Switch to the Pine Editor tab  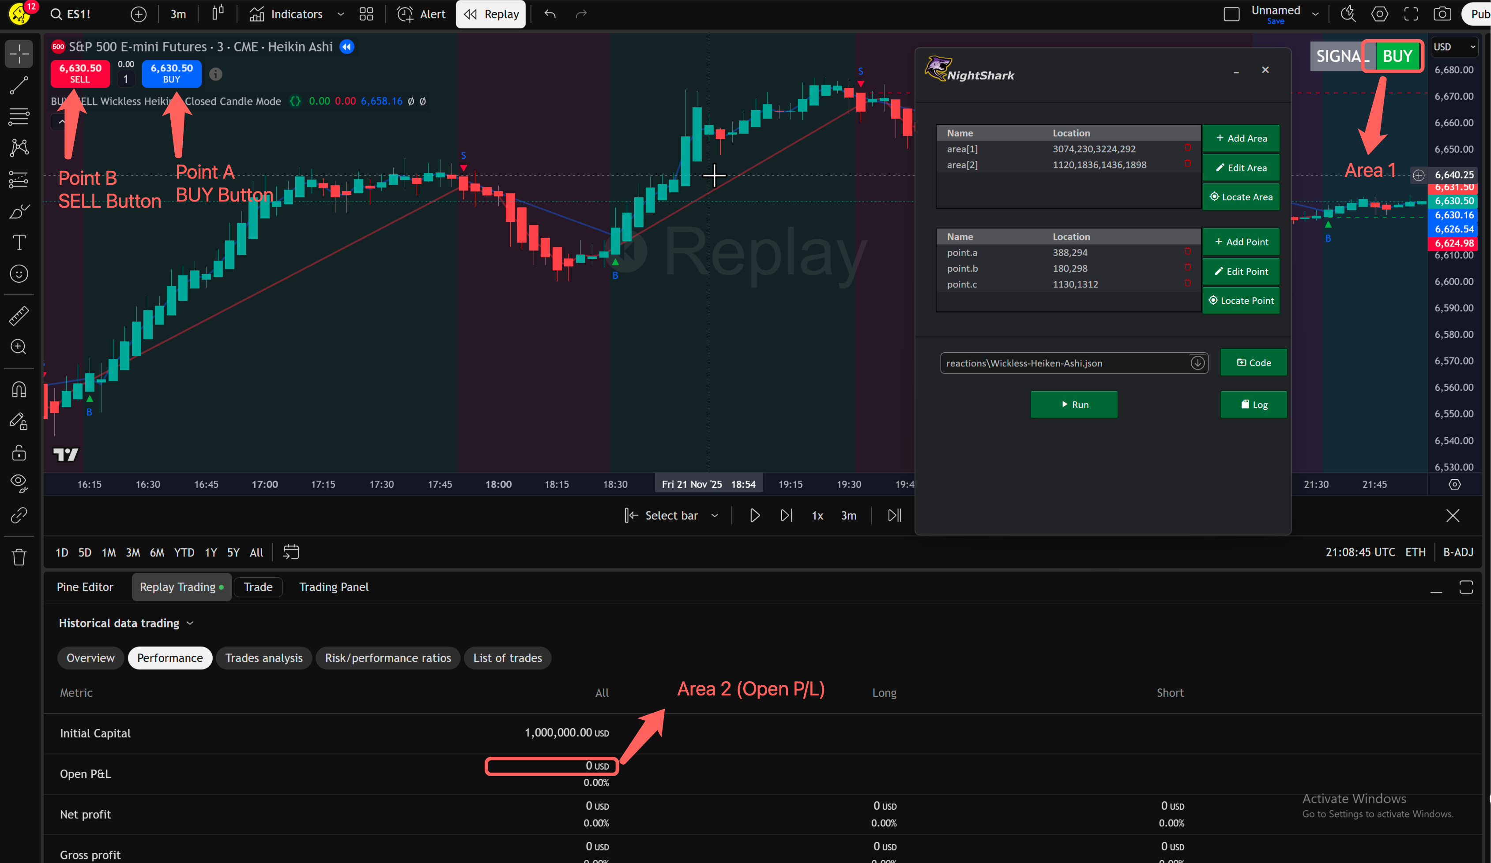pyautogui.click(x=85, y=587)
